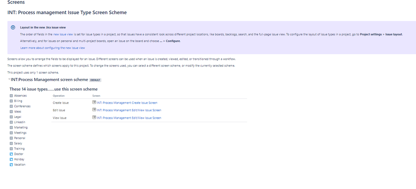This screenshot has height=189, width=416.
Task: Click the Meetings issue type icon
Action: 11,133
